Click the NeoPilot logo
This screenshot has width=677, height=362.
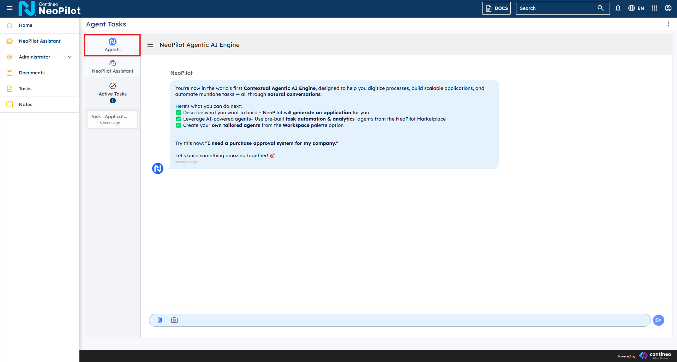49,8
